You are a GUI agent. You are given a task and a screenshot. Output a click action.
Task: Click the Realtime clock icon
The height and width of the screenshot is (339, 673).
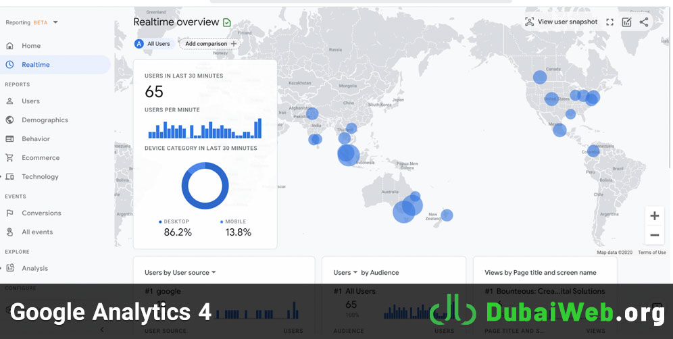coord(10,65)
